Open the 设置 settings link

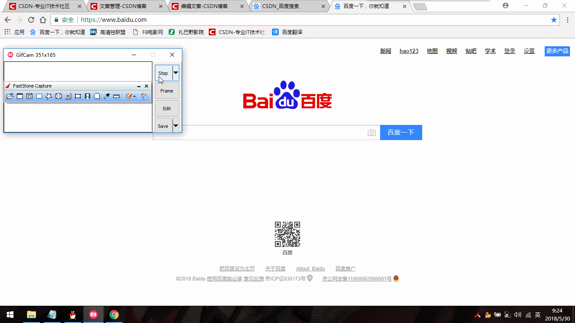click(x=529, y=51)
